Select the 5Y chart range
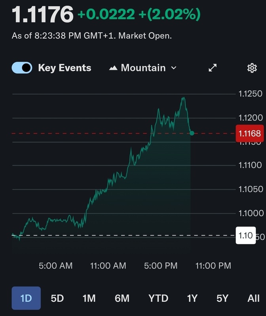 (222, 298)
